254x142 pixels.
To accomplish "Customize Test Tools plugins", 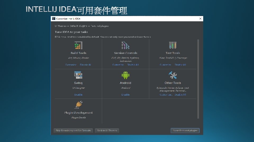I will click(165, 65).
